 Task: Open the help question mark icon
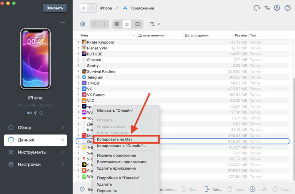point(287,8)
